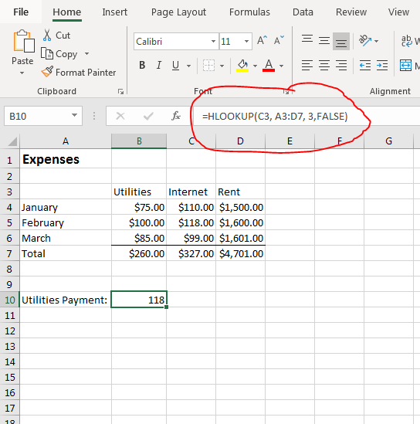The width and height of the screenshot is (420, 424).
Task: Expand the Name Box dropdown arrow
Action: click(x=74, y=116)
